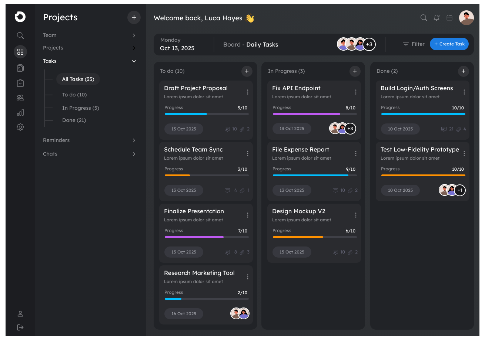Expand the Chats section

90,154
